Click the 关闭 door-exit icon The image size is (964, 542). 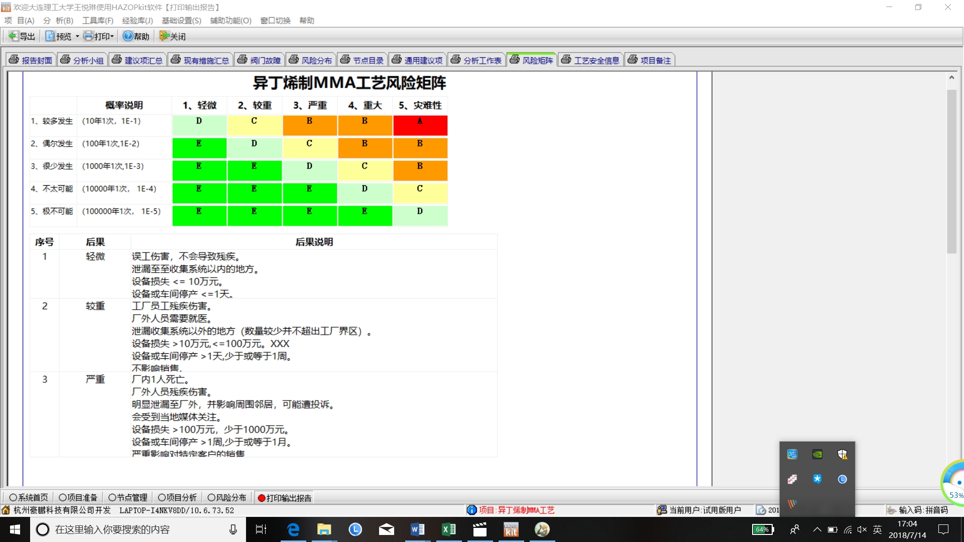[x=164, y=36]
